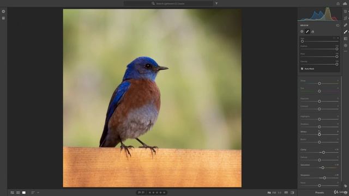349x196 pixels.
Task: Open the Keywords tag icon
Action: pos(345,186)
